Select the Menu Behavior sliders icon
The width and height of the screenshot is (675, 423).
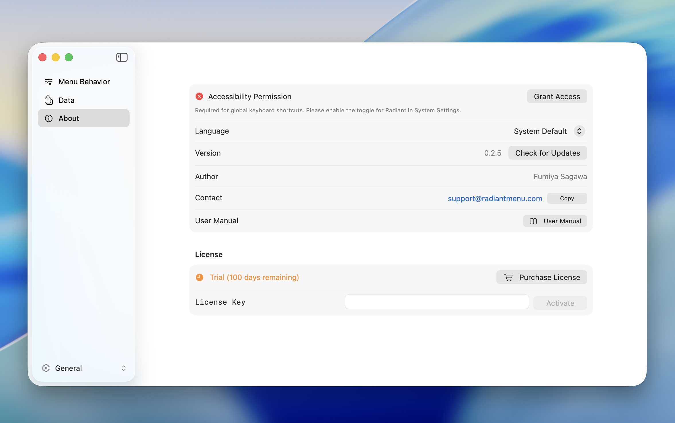click(48, 82)
